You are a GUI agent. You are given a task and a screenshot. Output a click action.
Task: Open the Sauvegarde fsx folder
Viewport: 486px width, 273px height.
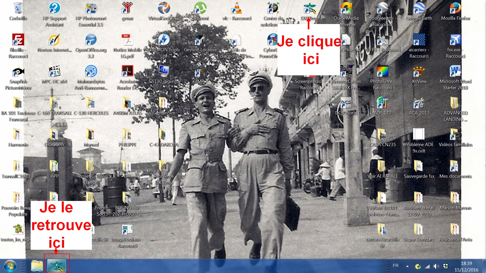click(x=419, y=166)
